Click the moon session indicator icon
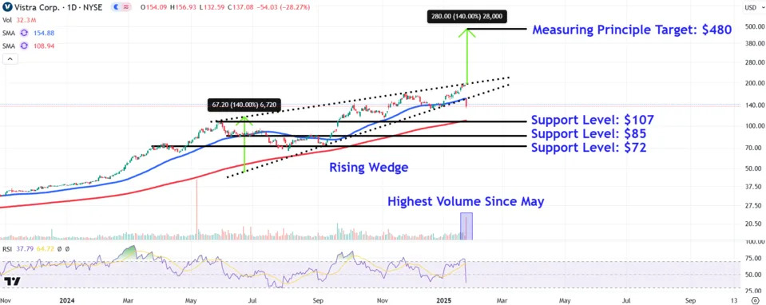Screen dimensions: 766x305 115,7
